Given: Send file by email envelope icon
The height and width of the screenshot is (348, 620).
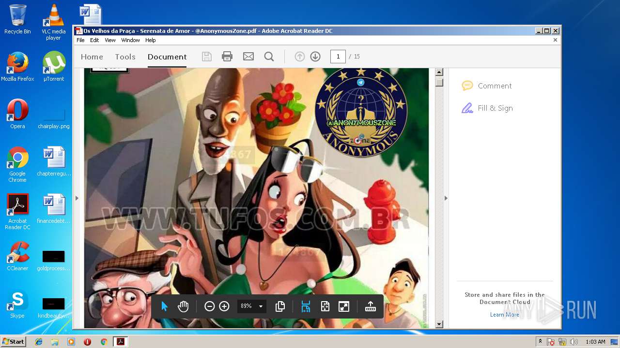Looking at the screenshot, I should (248, 57).
